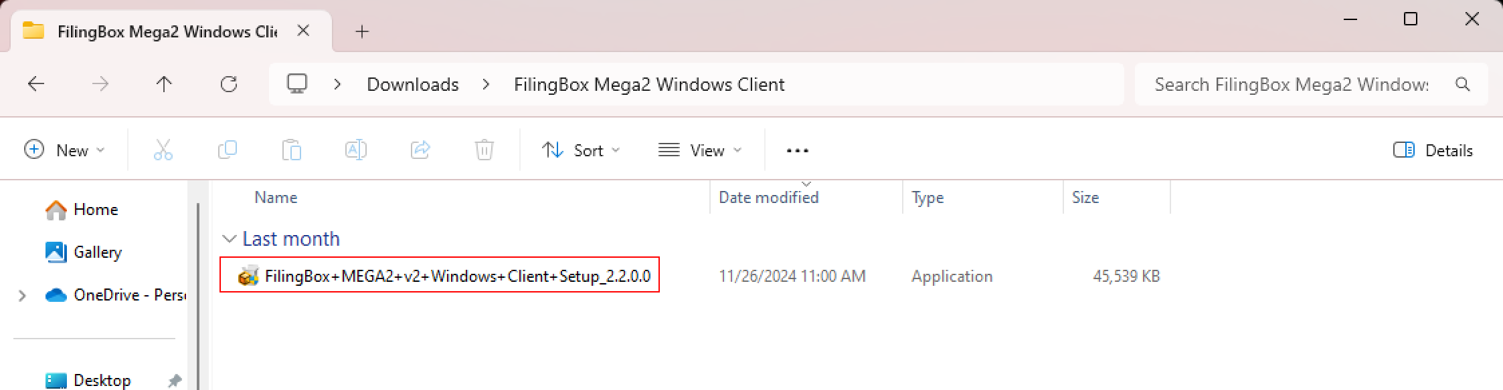Go to Downloads in the breadcrumb
Image resolution: width=1503 pixels, height=390 pixels.
[412, 85]
